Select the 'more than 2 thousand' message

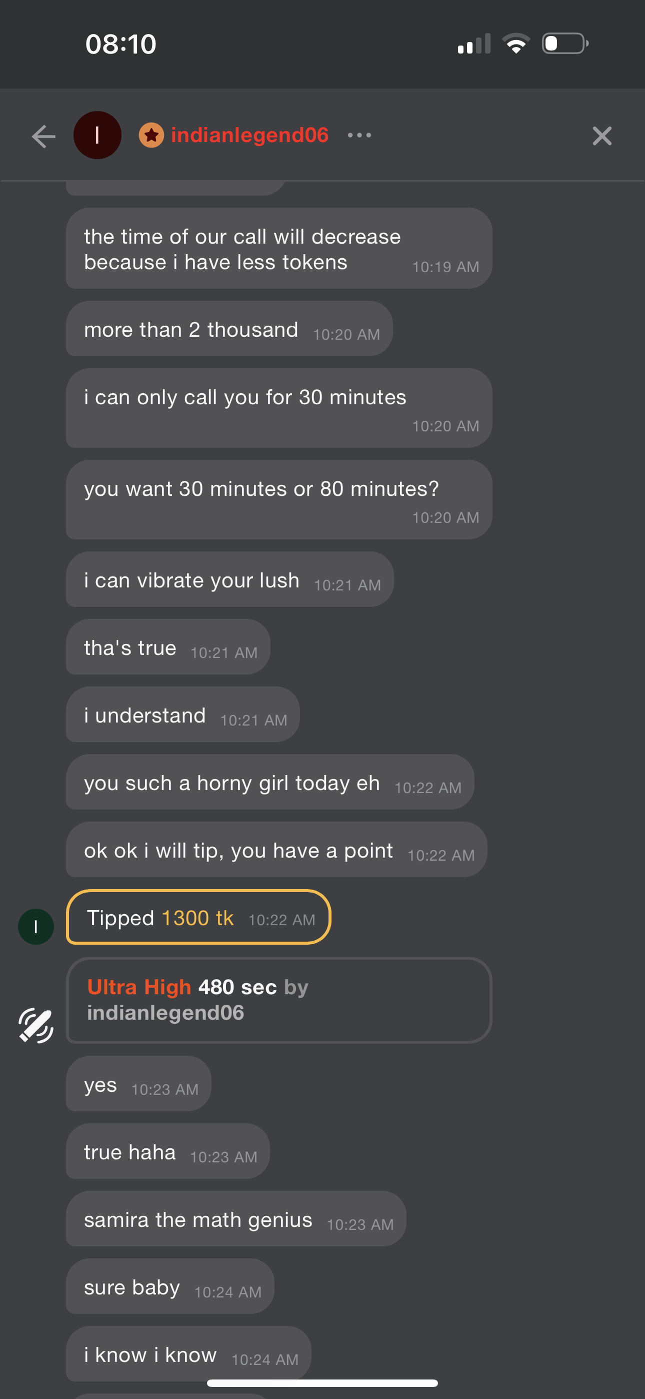pos(229,329)
